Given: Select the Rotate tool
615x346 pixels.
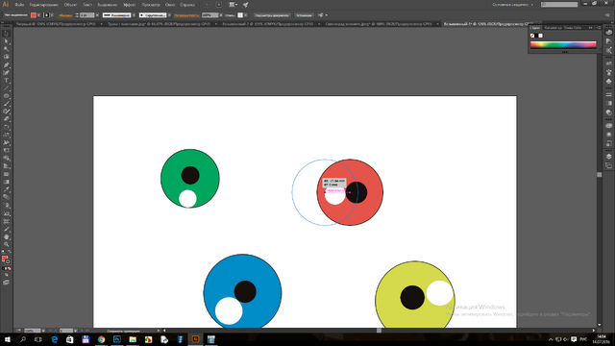Looking at the screenshot, I should [x=6, y=128].
